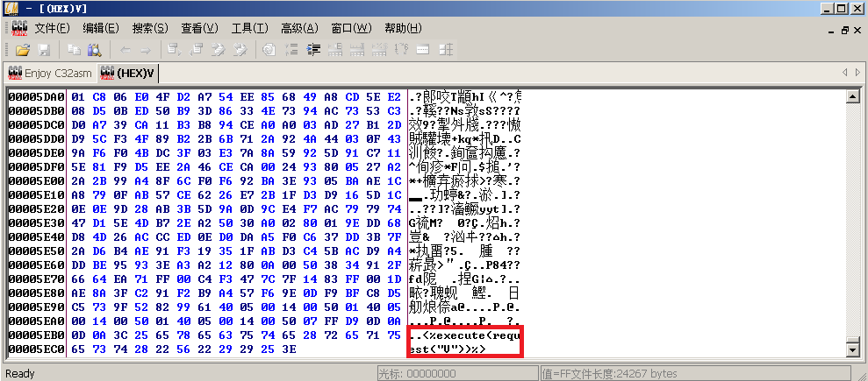Click the ruler grid toolbar icon

coord(357,50)
